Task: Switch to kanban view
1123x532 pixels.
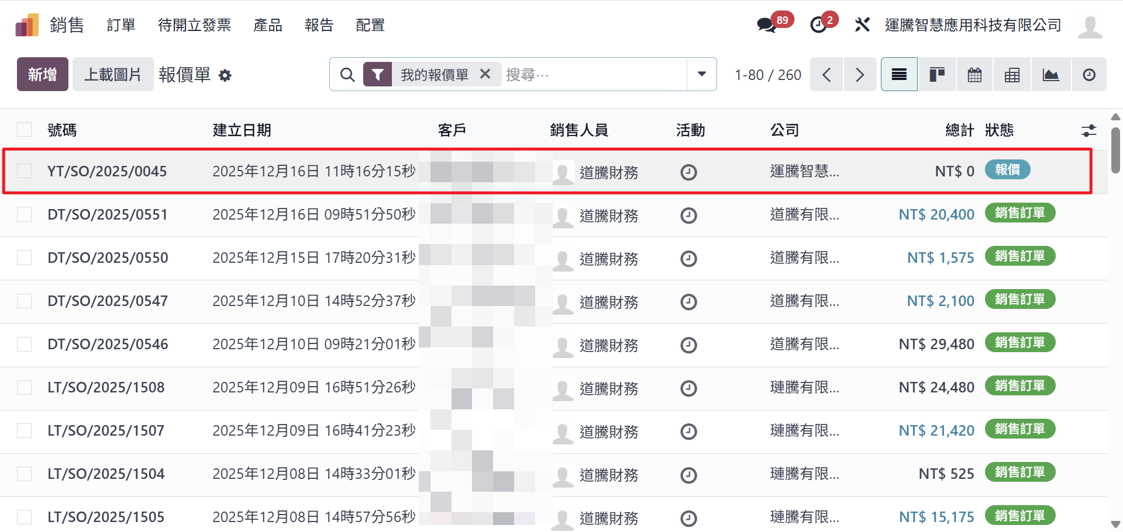Action: tap(937, 75)
